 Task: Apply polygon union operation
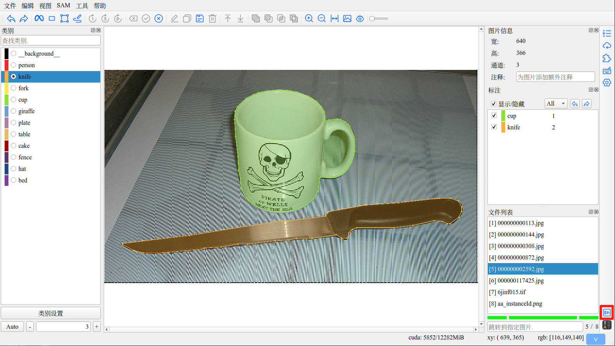pyautogui.click(x=256, y=18)
